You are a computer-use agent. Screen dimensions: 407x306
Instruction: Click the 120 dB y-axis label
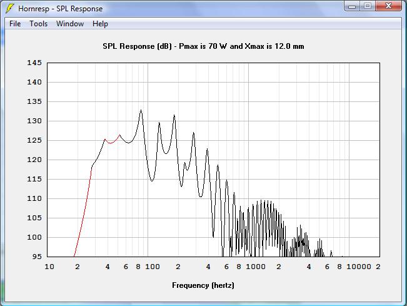click(34, 160)
